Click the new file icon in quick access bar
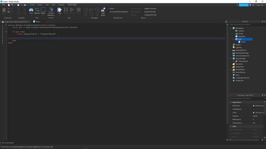 coord(9,5)
